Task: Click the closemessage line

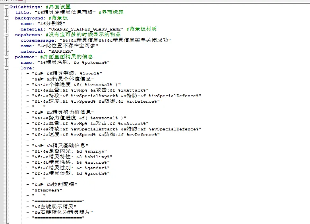Action: (x=96, y=40)
